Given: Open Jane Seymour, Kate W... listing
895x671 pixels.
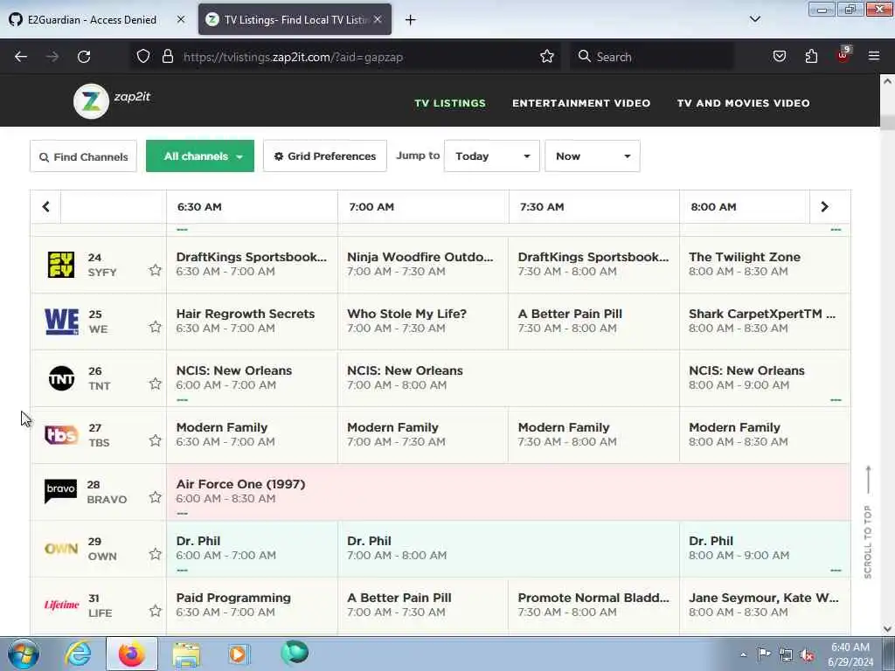Looking at the screenshot, I should pyautogui.click(x=764, y=605).
